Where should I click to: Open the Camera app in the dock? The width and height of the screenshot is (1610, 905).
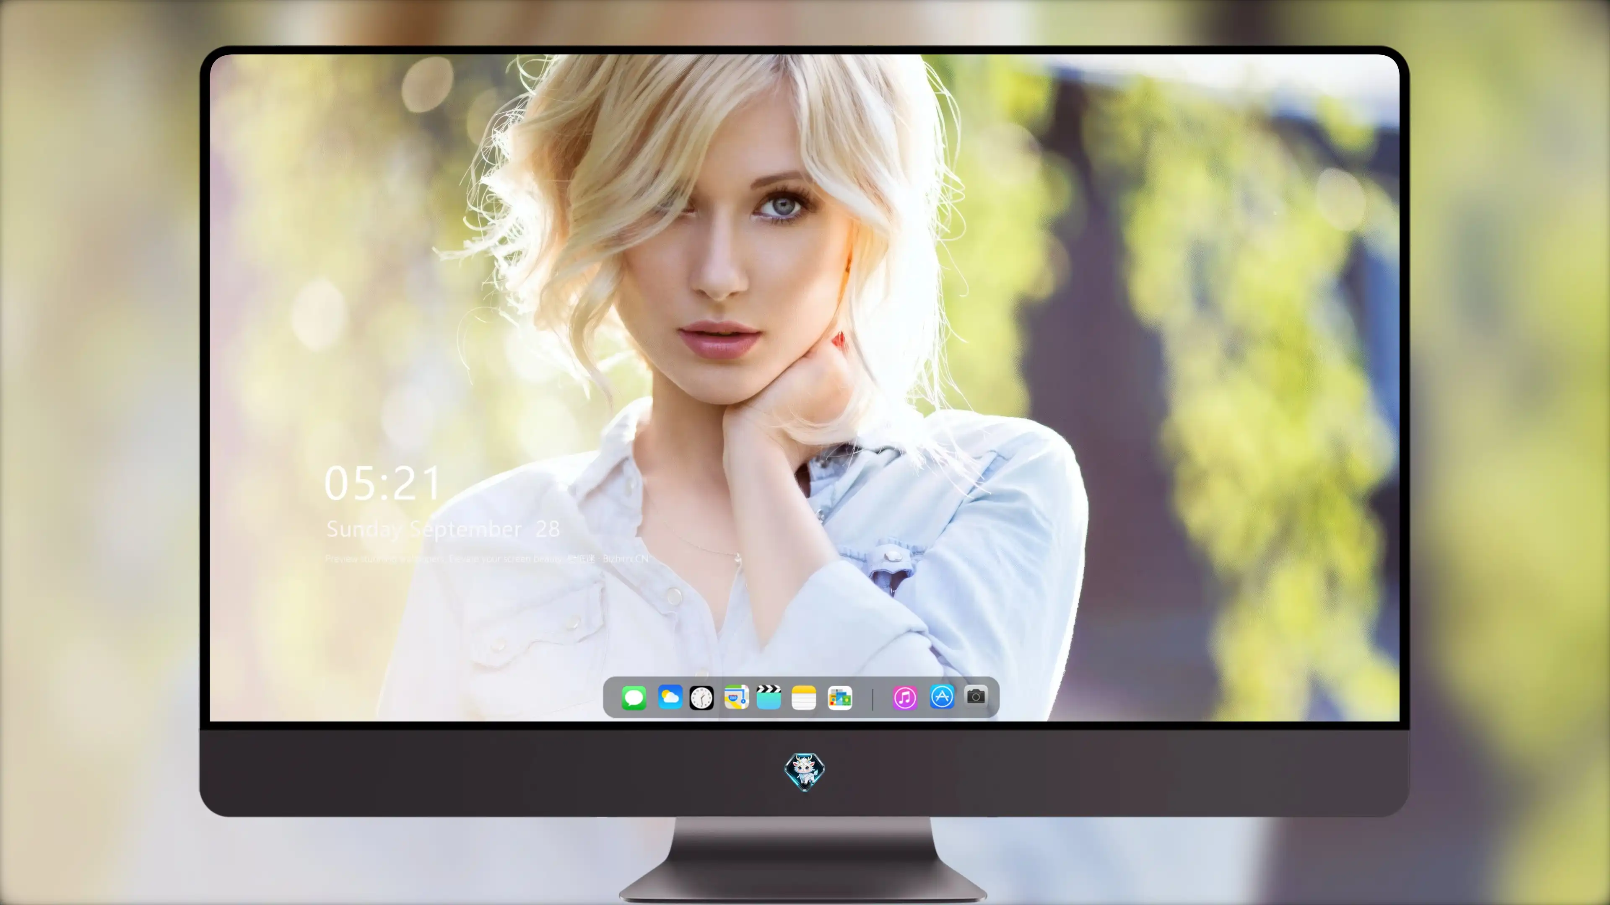[x=976, y=696]
